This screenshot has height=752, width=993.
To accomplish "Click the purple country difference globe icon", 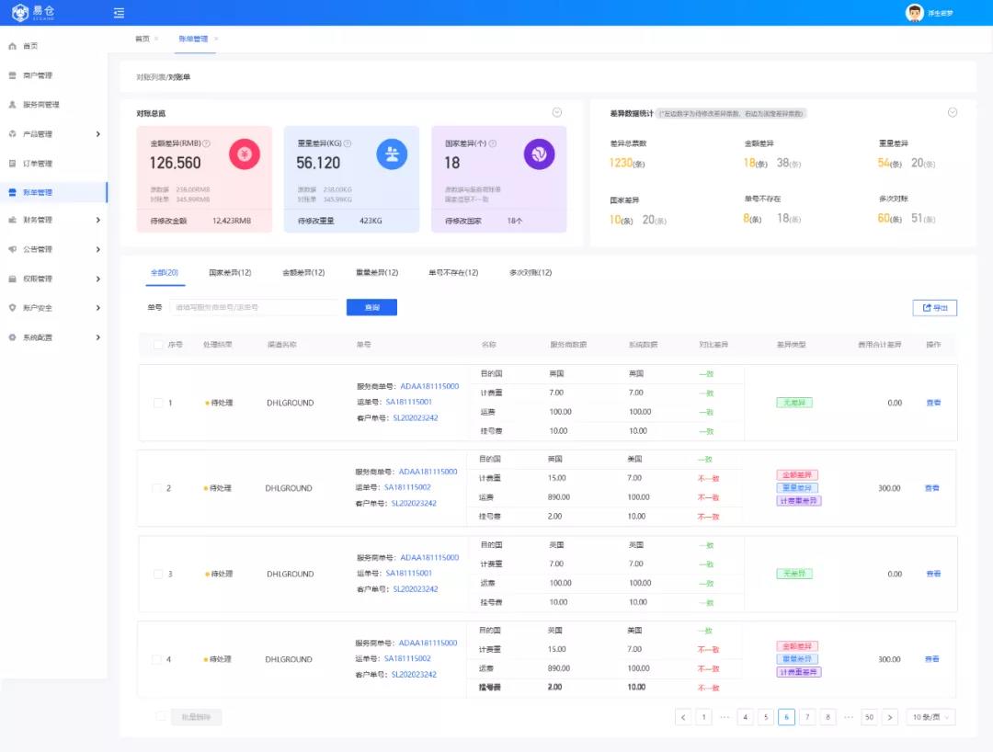I will [x=539, y=154].
